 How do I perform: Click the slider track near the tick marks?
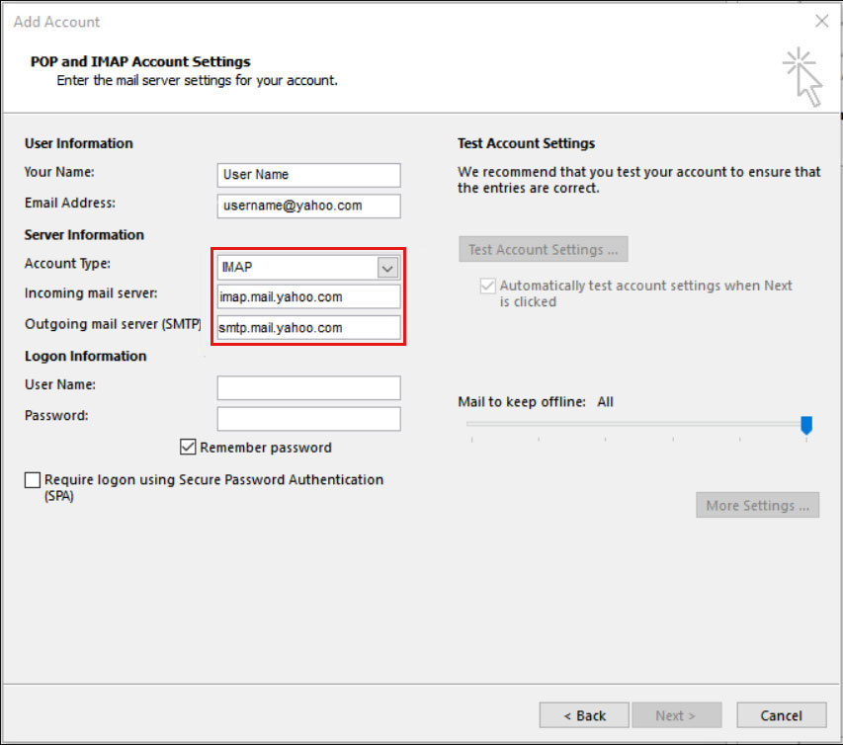tap(632, 425)
